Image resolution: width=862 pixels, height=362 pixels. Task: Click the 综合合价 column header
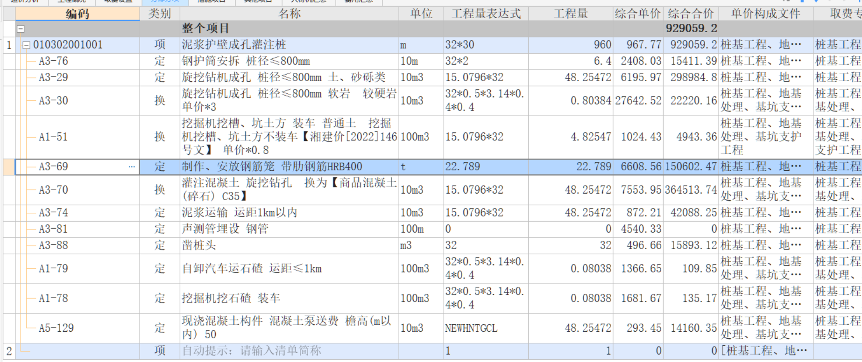pos(691,14)
